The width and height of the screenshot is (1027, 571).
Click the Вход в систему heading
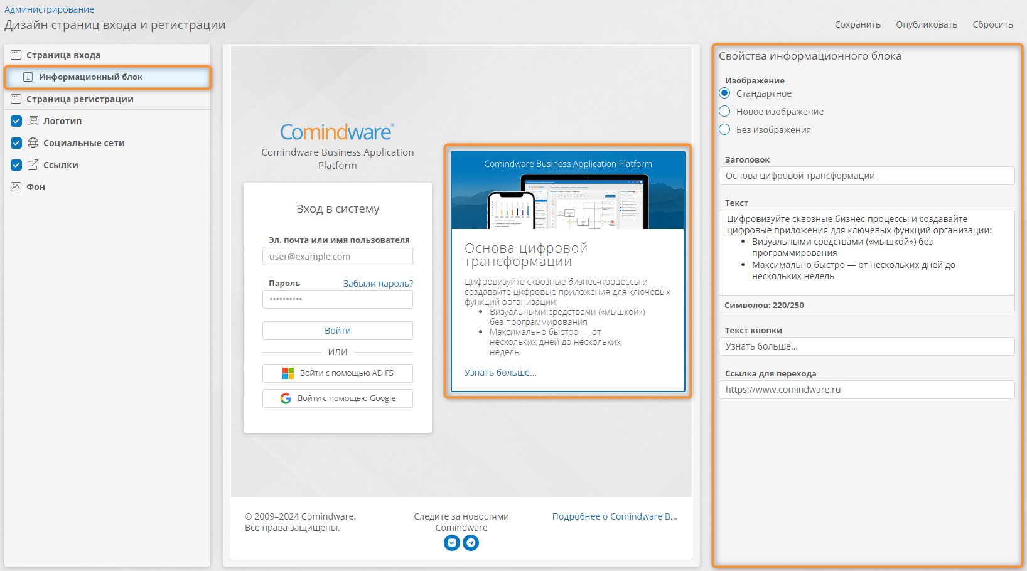coord(338,209)
